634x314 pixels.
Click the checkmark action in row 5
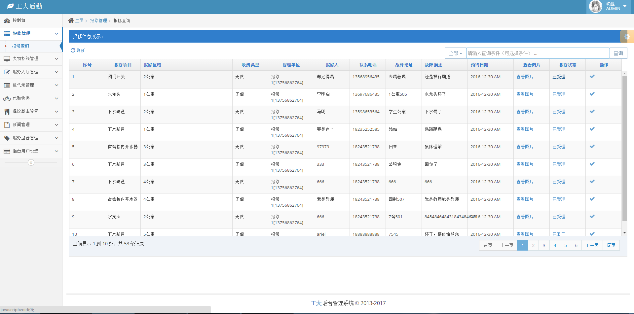[592, 147]
